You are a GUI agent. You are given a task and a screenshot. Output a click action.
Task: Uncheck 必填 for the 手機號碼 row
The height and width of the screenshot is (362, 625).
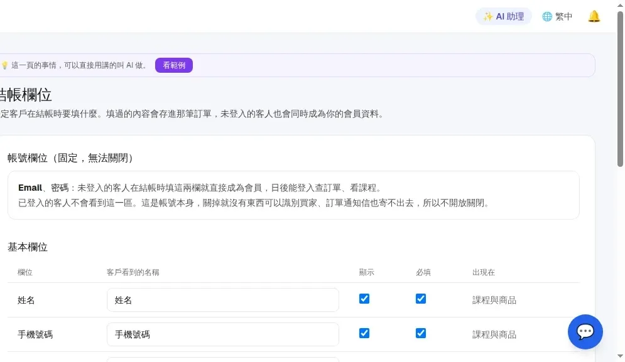pos(420,333)
